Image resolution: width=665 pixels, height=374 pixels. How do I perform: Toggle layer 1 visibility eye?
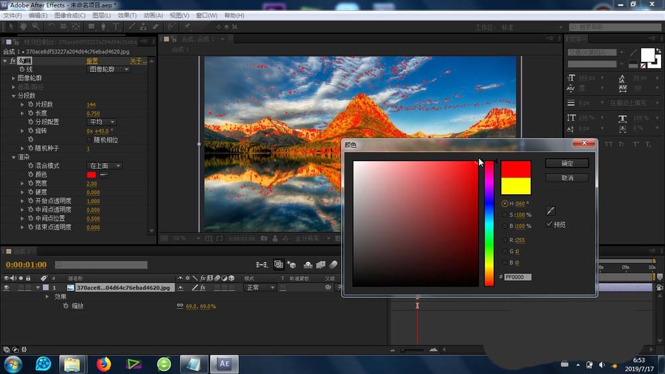click(7, 288)
